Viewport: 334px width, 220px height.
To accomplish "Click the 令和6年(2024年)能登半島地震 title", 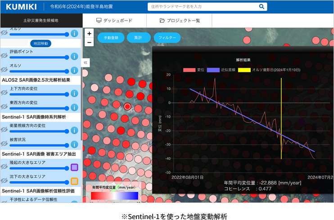I will point(81,7).
